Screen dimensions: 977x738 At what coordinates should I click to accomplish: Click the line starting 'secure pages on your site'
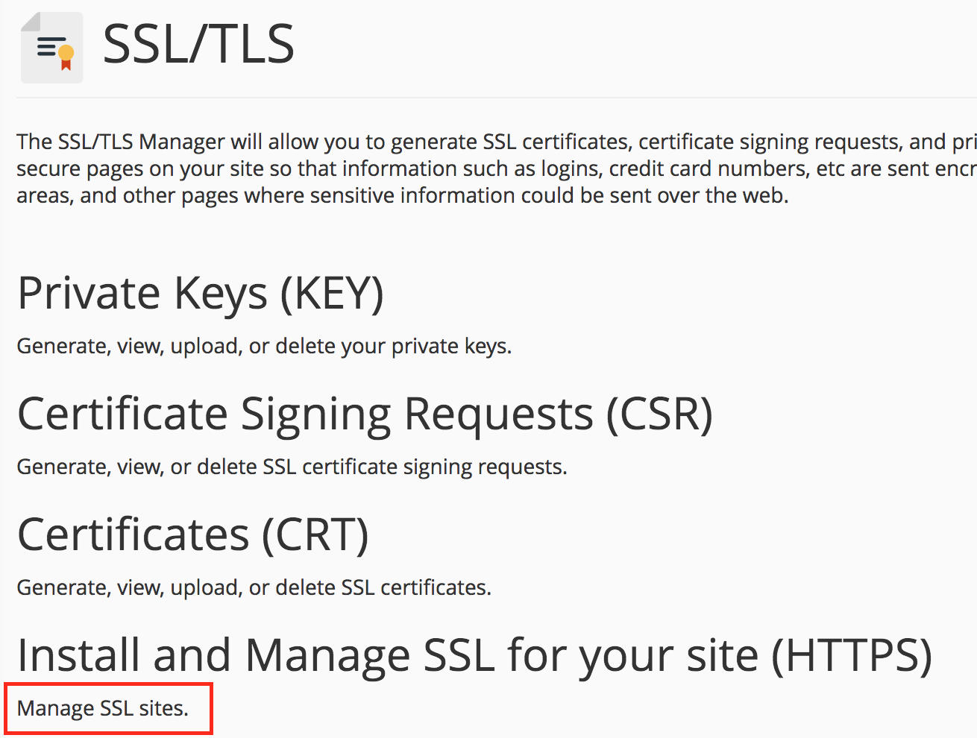[x=497, y=168]
